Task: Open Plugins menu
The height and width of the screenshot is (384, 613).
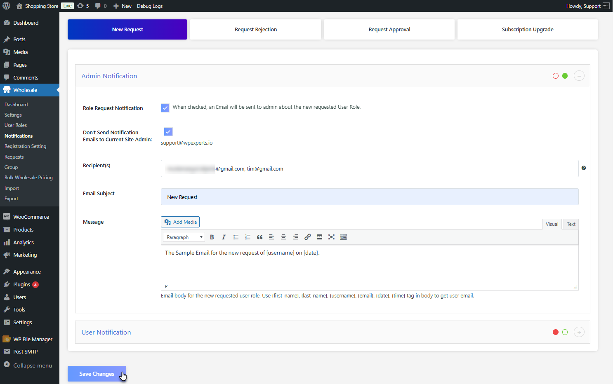Action: point(30,284)
